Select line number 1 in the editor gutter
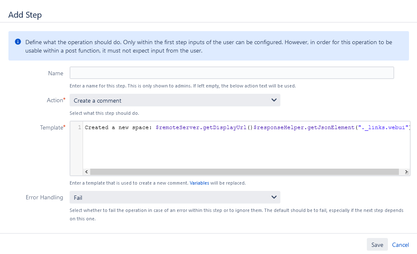Screen dimensions: 417x254 coord(79,127)
